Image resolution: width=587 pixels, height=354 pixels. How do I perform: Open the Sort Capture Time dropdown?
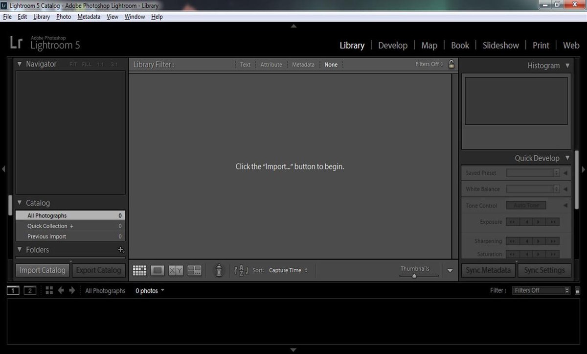tap(289, 270)
